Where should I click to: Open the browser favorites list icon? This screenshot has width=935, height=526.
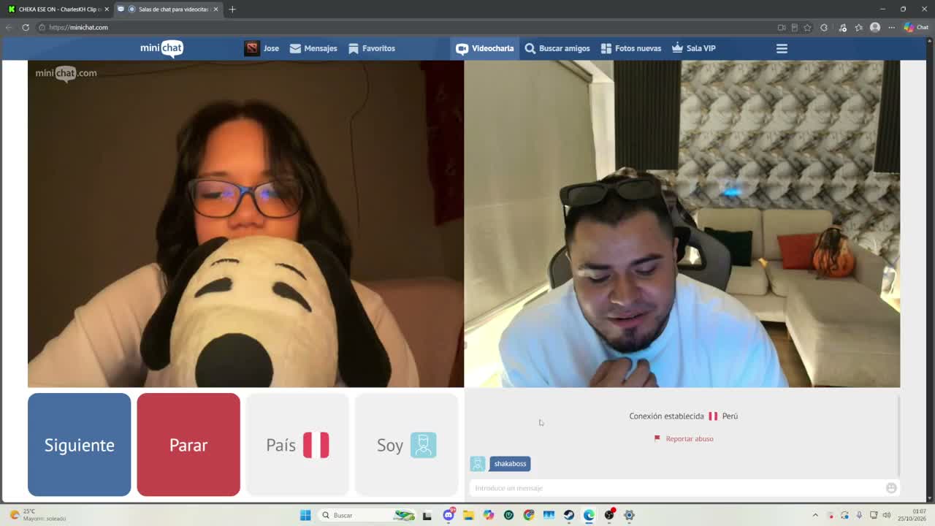pyautogui.click(x=859, y=27)
